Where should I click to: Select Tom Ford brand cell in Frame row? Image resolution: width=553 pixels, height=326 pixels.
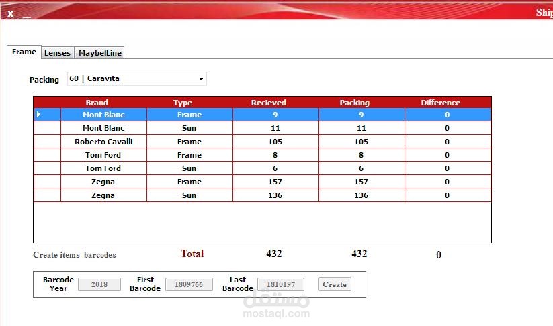(x=103, y=155)
